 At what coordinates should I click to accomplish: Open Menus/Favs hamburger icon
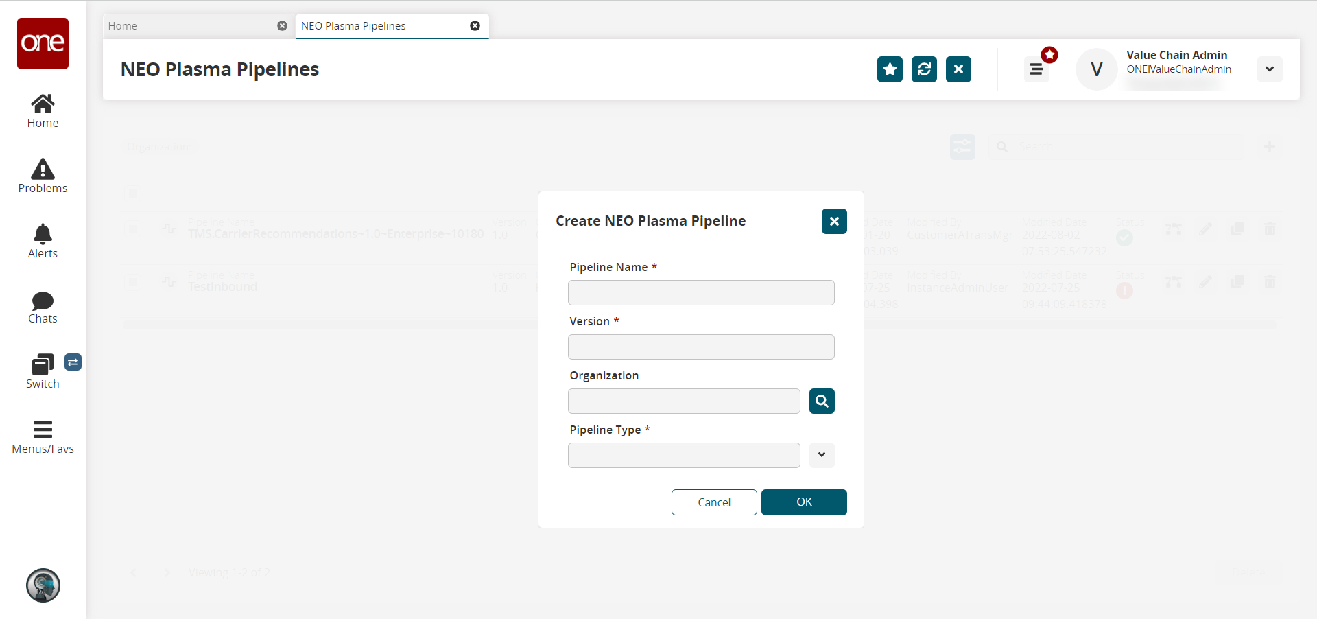(x=43, y=430)
